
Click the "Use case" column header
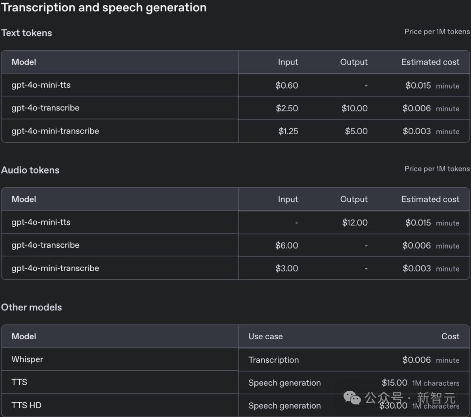266,336
